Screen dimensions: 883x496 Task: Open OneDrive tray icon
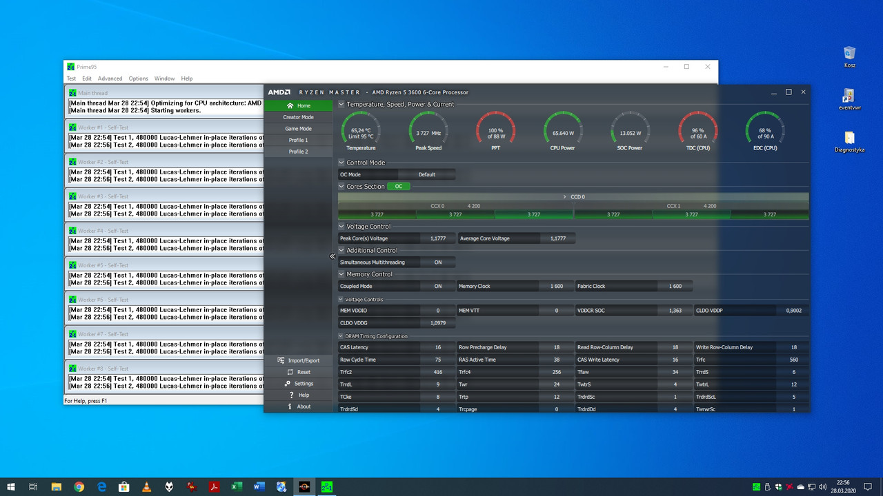(x=801, y=487)
